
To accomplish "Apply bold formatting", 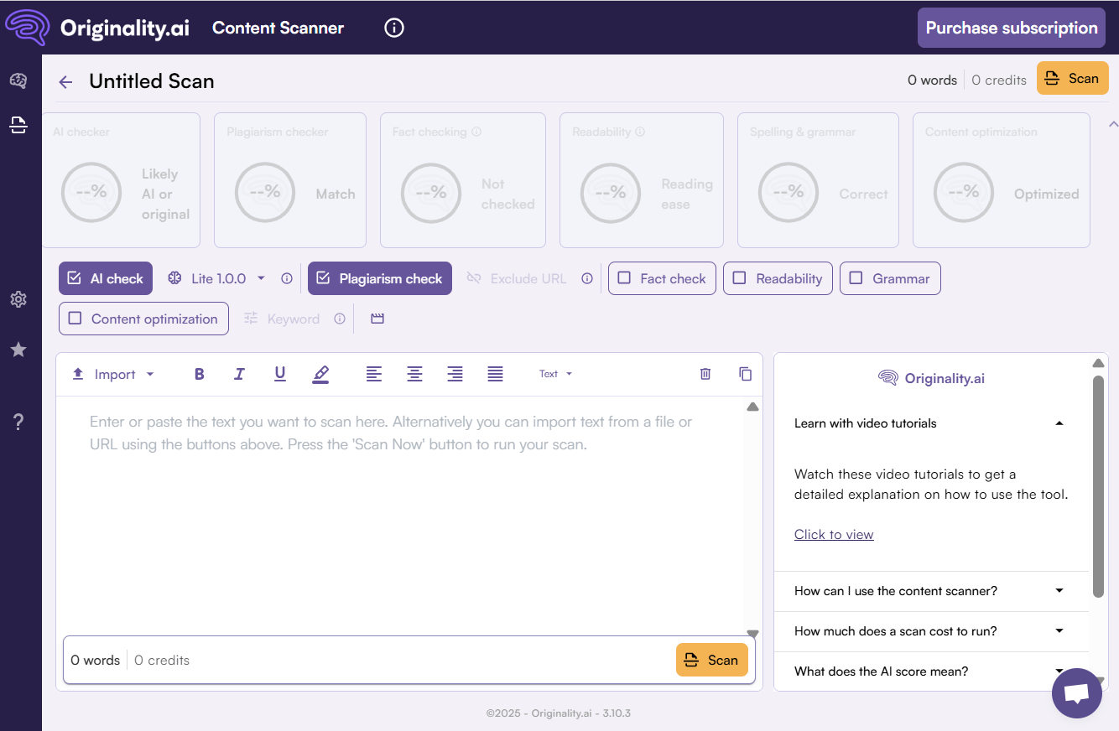I will (x=200, y=374).
